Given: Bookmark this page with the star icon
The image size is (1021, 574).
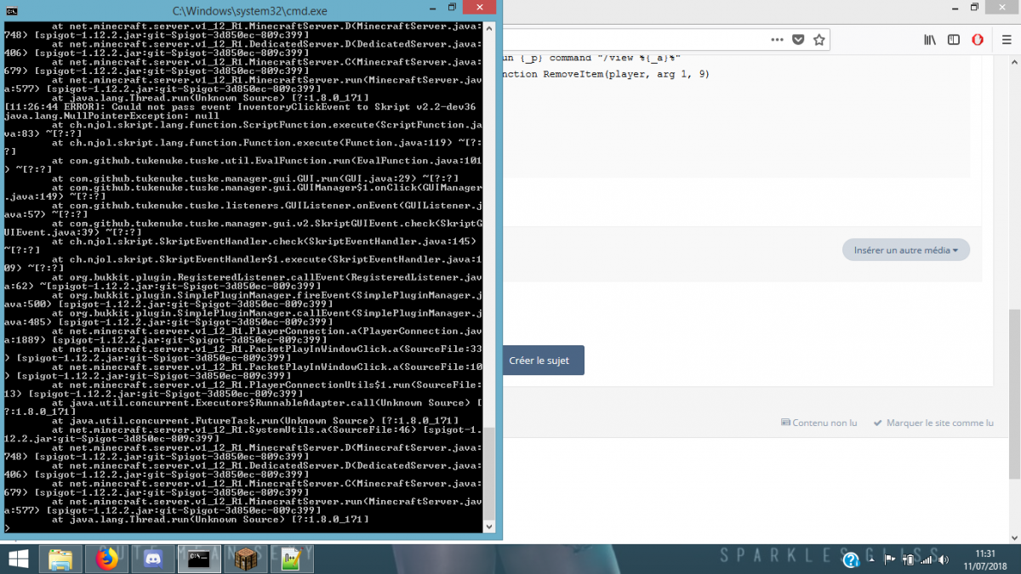Looking at the screenshot, I should coord(819,40).
